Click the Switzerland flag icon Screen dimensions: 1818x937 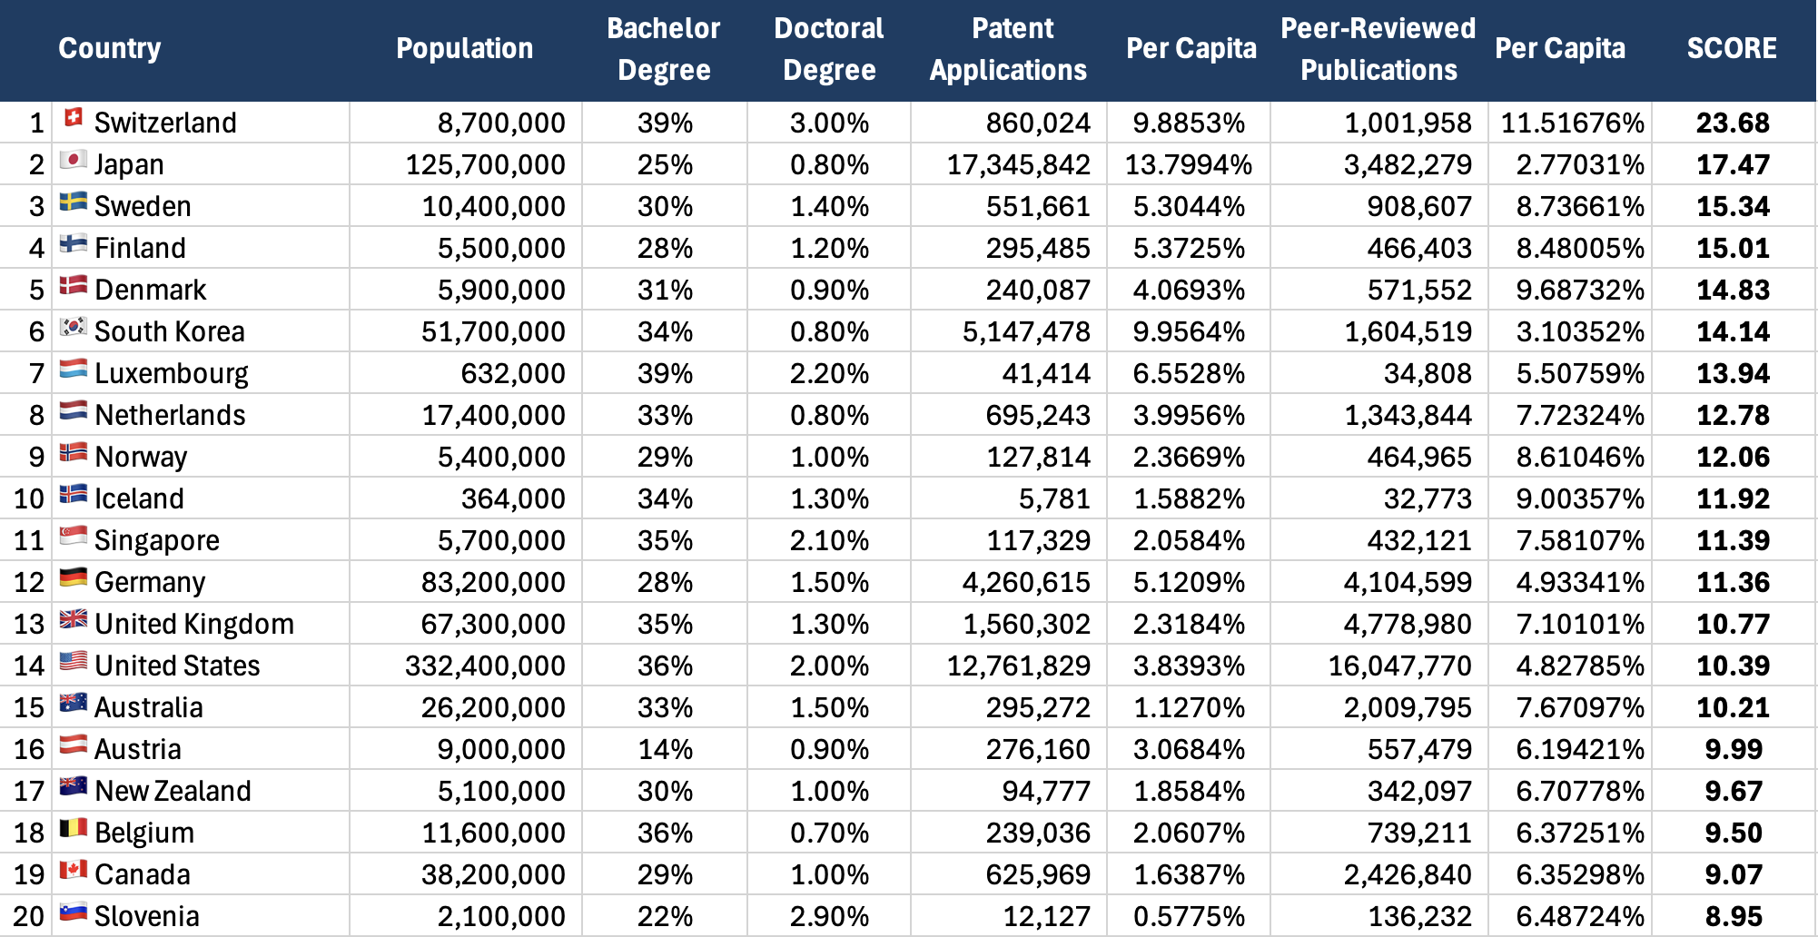[74, 119]
